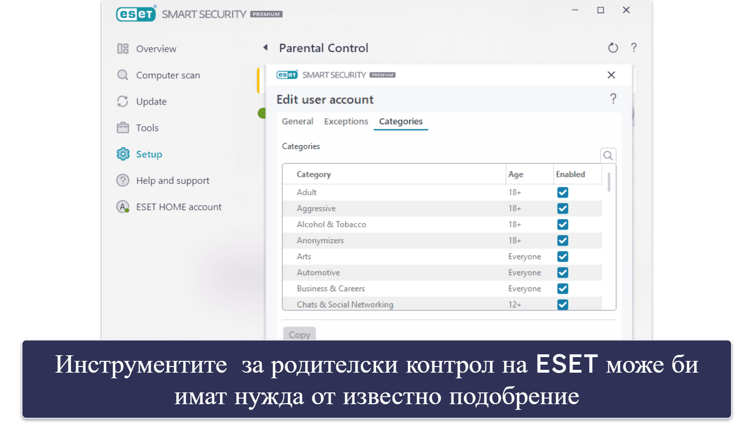
Task: Maximize the ESET window
Action: click(x=600, y=10)
